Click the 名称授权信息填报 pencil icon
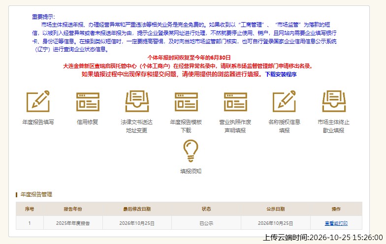 tap(285, 101)
